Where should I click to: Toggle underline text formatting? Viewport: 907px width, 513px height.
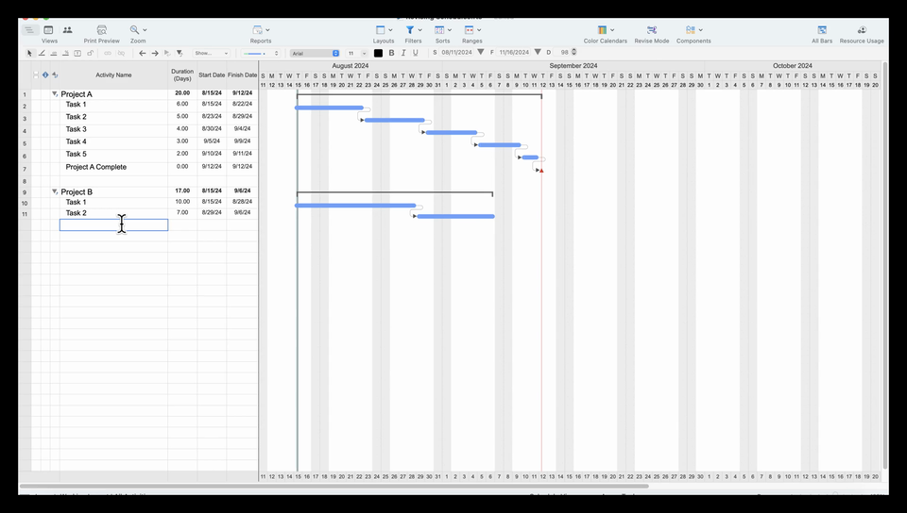coord(415,53)
